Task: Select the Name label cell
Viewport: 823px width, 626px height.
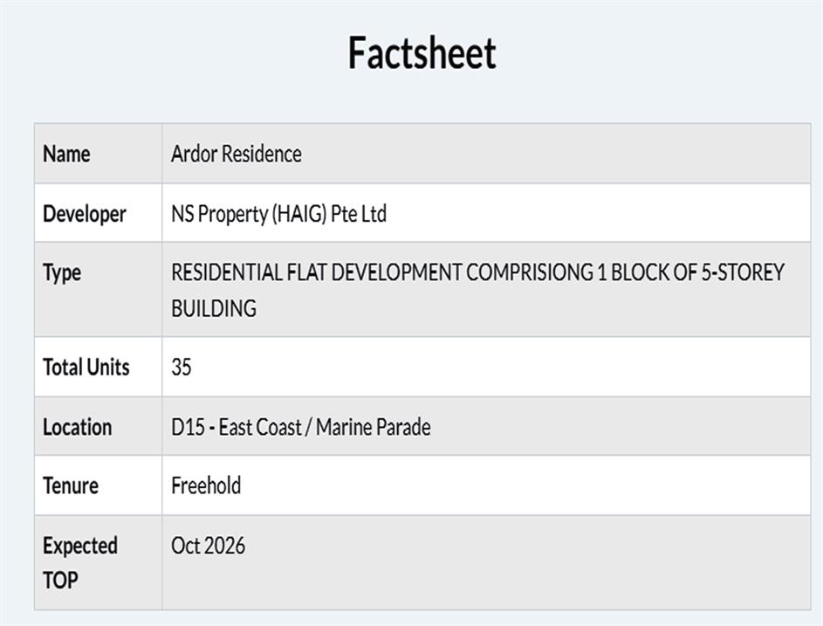Action: pos(66,154)
